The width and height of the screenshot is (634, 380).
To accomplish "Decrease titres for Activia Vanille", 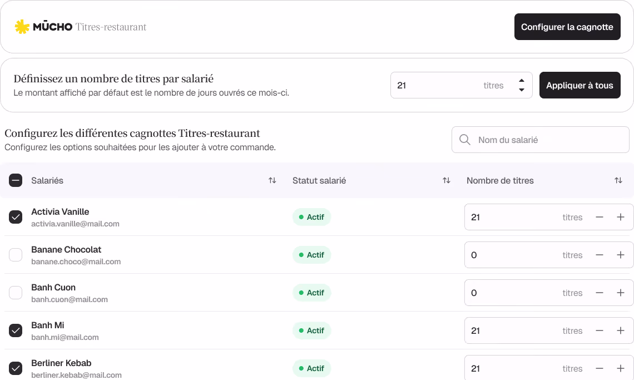I will (x=599, y=218).
